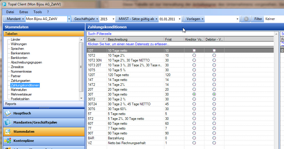Expand the Mandant combo box dropdown
284x149 pixels.
tap(69, 19)
